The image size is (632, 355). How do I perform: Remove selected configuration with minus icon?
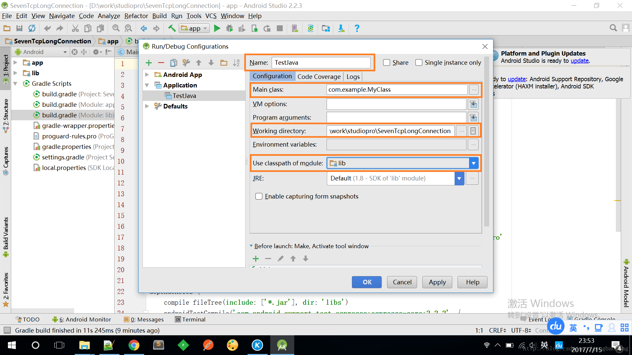click(161, 63)
